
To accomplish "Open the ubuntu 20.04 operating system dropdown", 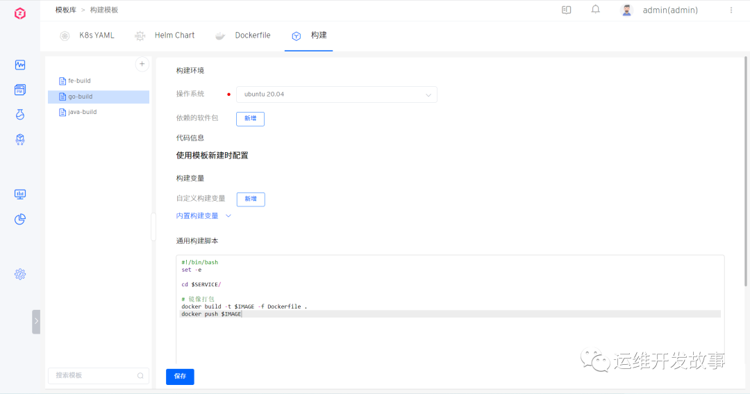I will [336, 95].
